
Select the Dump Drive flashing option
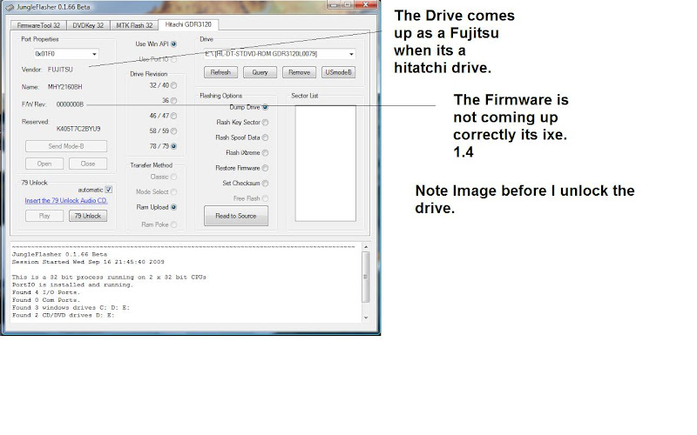(265, 107)
